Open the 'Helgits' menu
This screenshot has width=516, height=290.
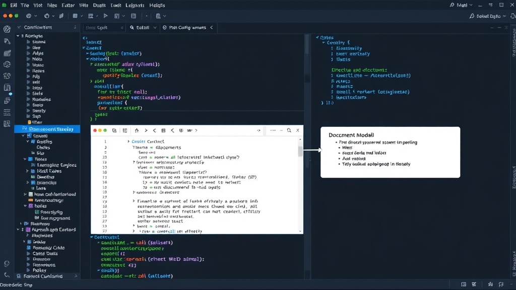pos(157,5)
